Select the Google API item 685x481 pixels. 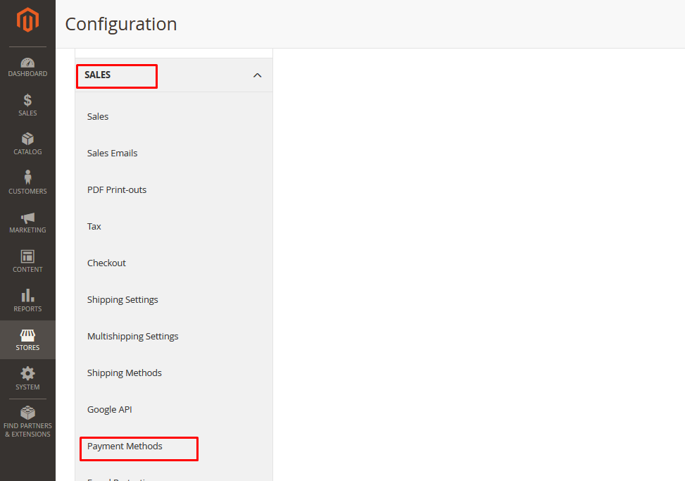pyautogui.click(x=109, y=410)
